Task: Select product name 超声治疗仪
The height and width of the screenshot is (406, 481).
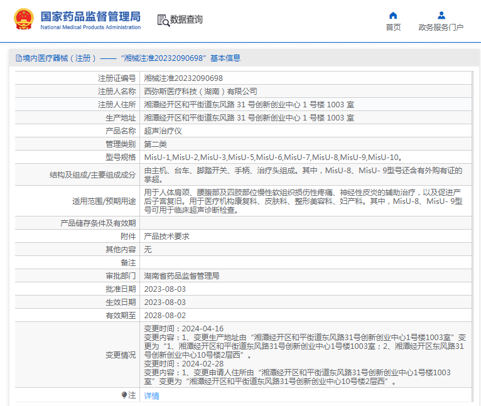Action: [163, 131]
